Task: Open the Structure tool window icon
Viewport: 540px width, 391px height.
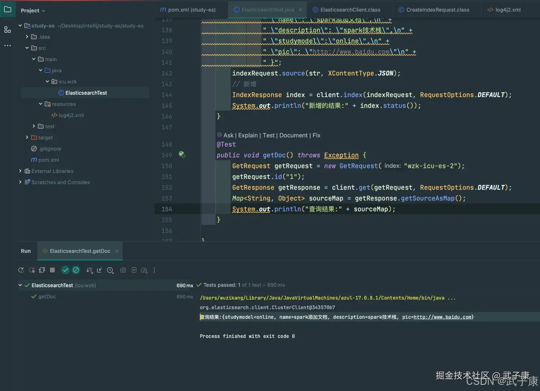Action: pyautogui.click(x=7, y=30)
